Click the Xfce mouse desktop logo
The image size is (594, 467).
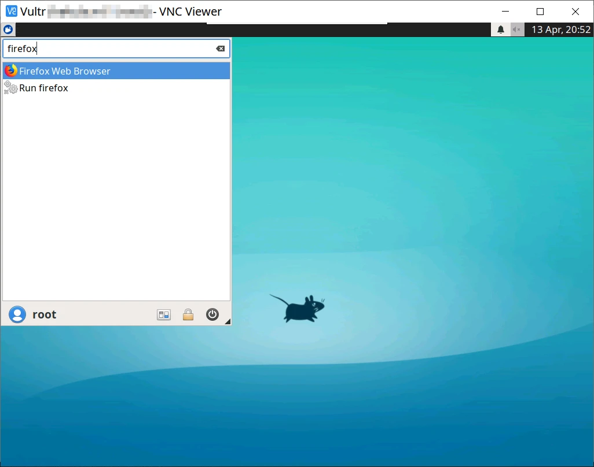click(298, 308)
